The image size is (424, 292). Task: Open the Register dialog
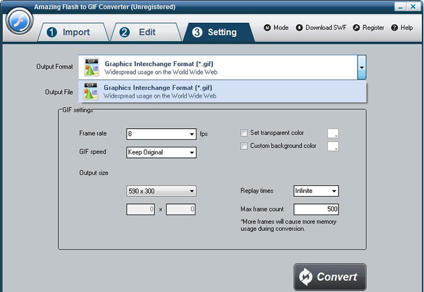[x=368, y=28]
